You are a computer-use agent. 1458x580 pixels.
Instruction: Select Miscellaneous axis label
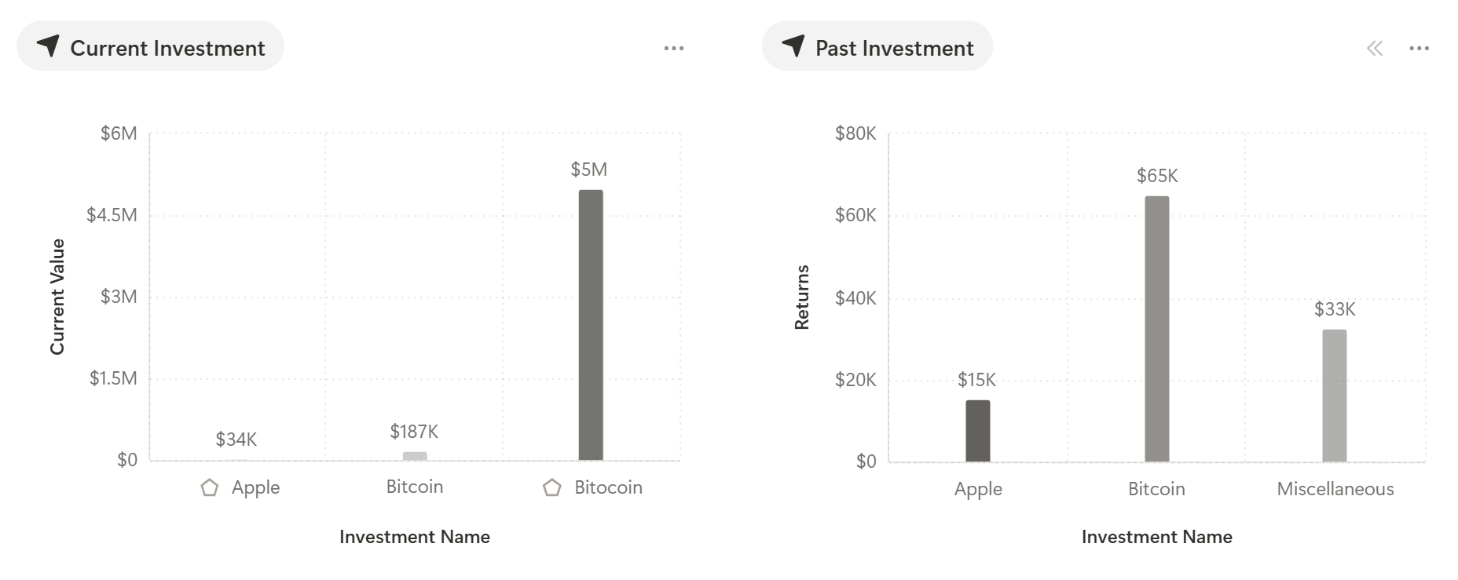(1335, 489)
